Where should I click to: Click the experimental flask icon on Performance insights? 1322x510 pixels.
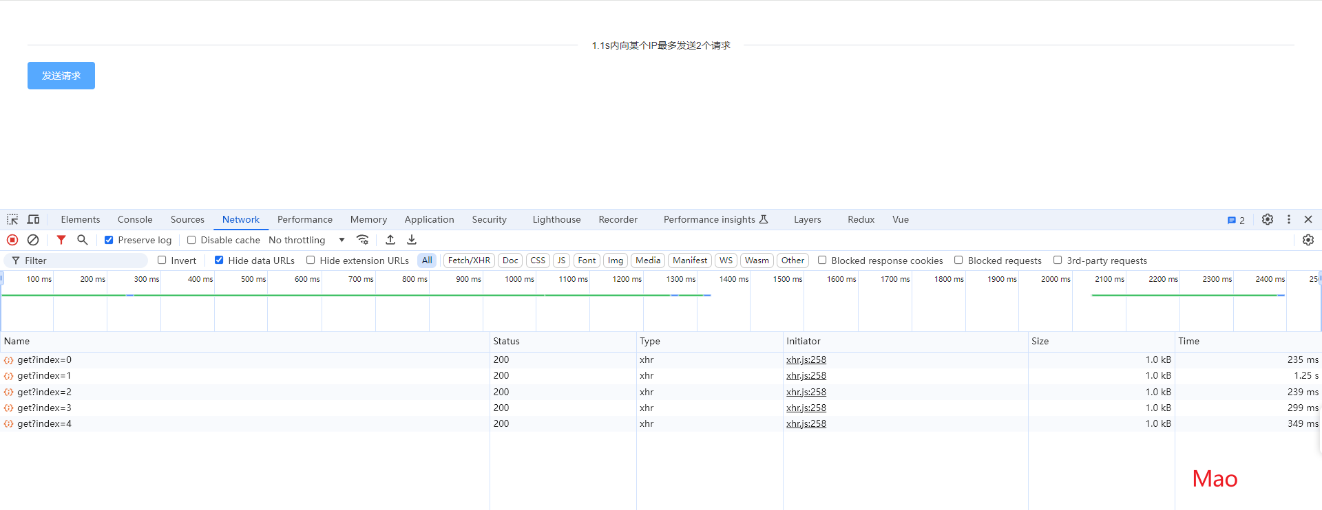[x=764, y=219]
